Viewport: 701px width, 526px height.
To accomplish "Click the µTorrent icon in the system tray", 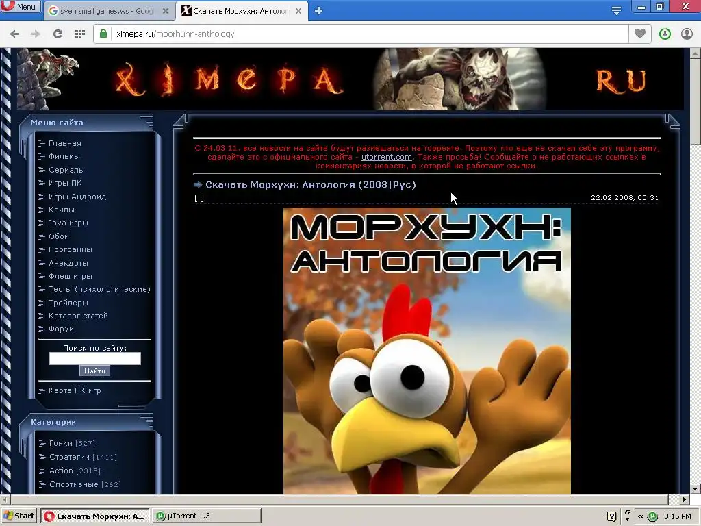I will [x=652, y=516].
